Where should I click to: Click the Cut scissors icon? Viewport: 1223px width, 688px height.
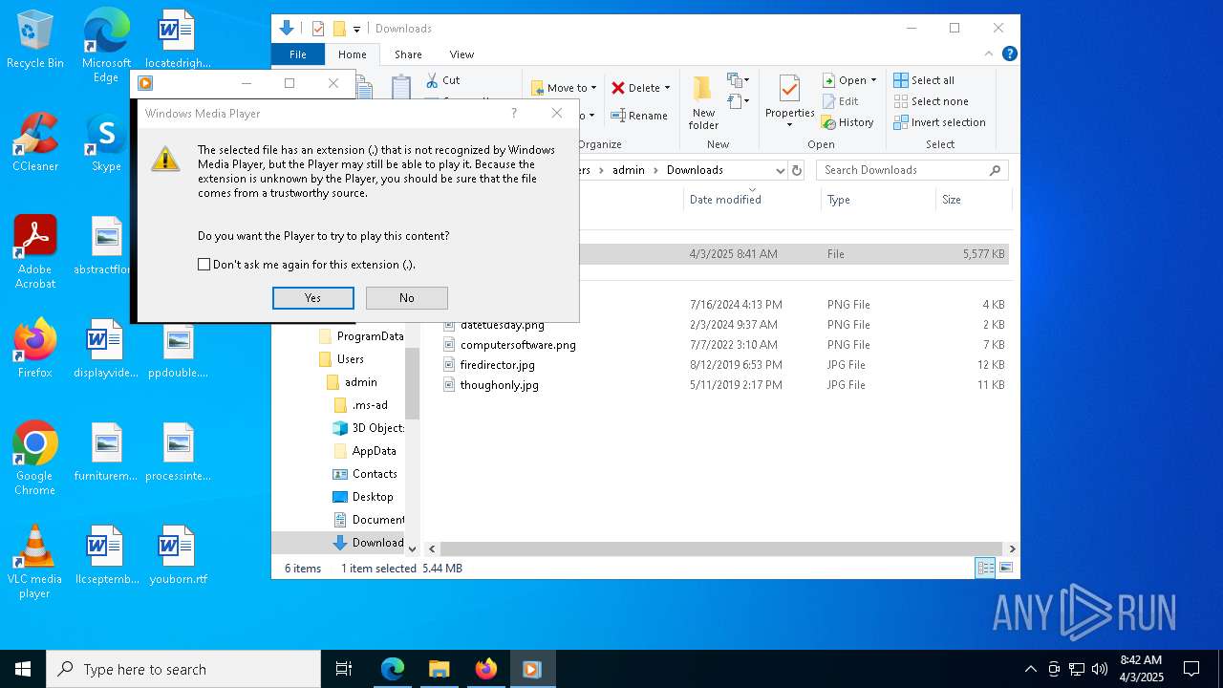point(432,80)
